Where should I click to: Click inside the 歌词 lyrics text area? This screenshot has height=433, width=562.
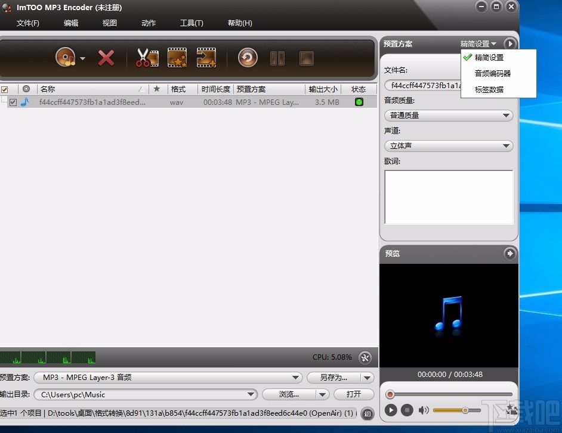[x=448, y=197]
